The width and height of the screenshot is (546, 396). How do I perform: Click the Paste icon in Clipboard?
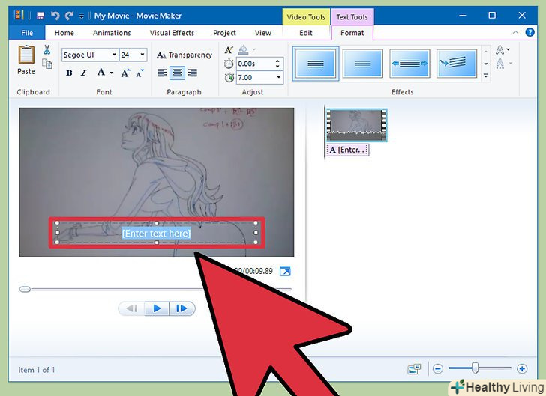(26, 59)
